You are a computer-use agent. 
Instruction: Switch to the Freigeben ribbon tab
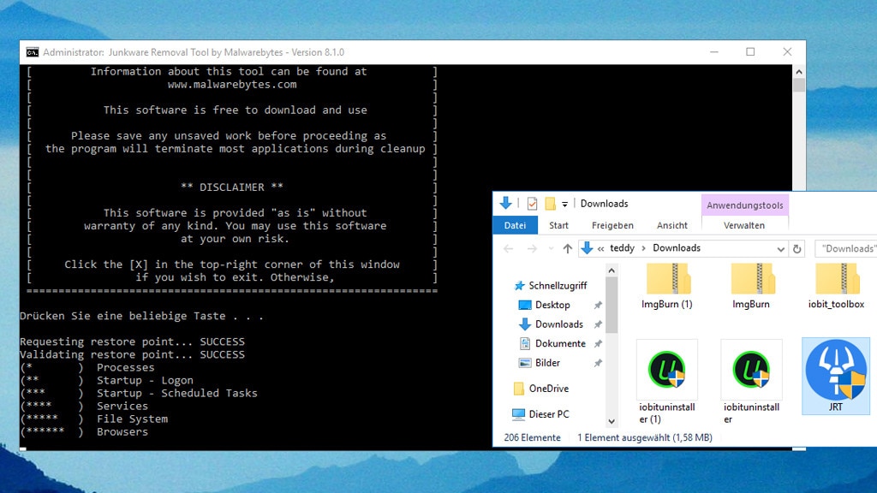(612, 225)
